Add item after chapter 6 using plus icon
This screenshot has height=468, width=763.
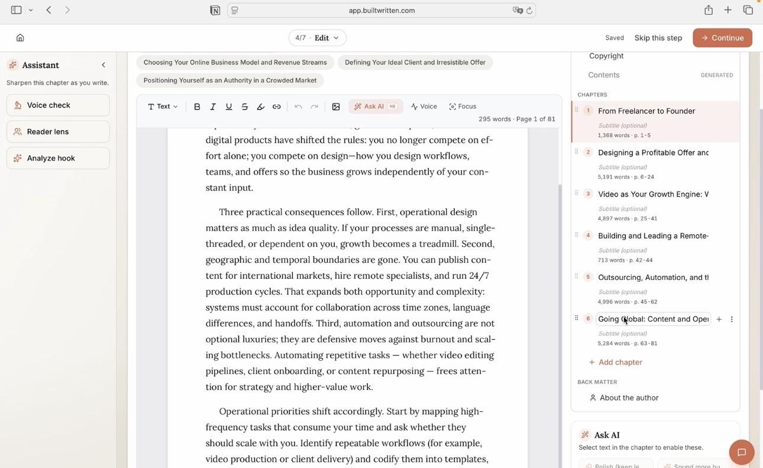(719, 319)
